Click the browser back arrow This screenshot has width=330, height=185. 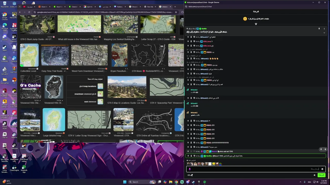(20, 12)
